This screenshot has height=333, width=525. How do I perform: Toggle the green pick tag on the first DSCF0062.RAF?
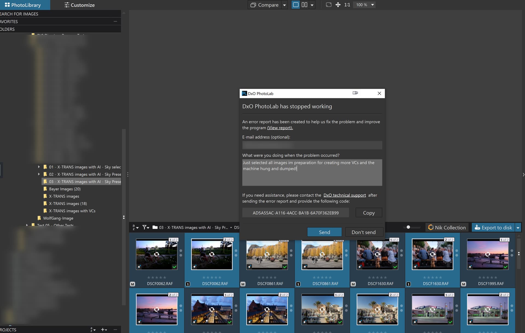(x=174, y=267)
